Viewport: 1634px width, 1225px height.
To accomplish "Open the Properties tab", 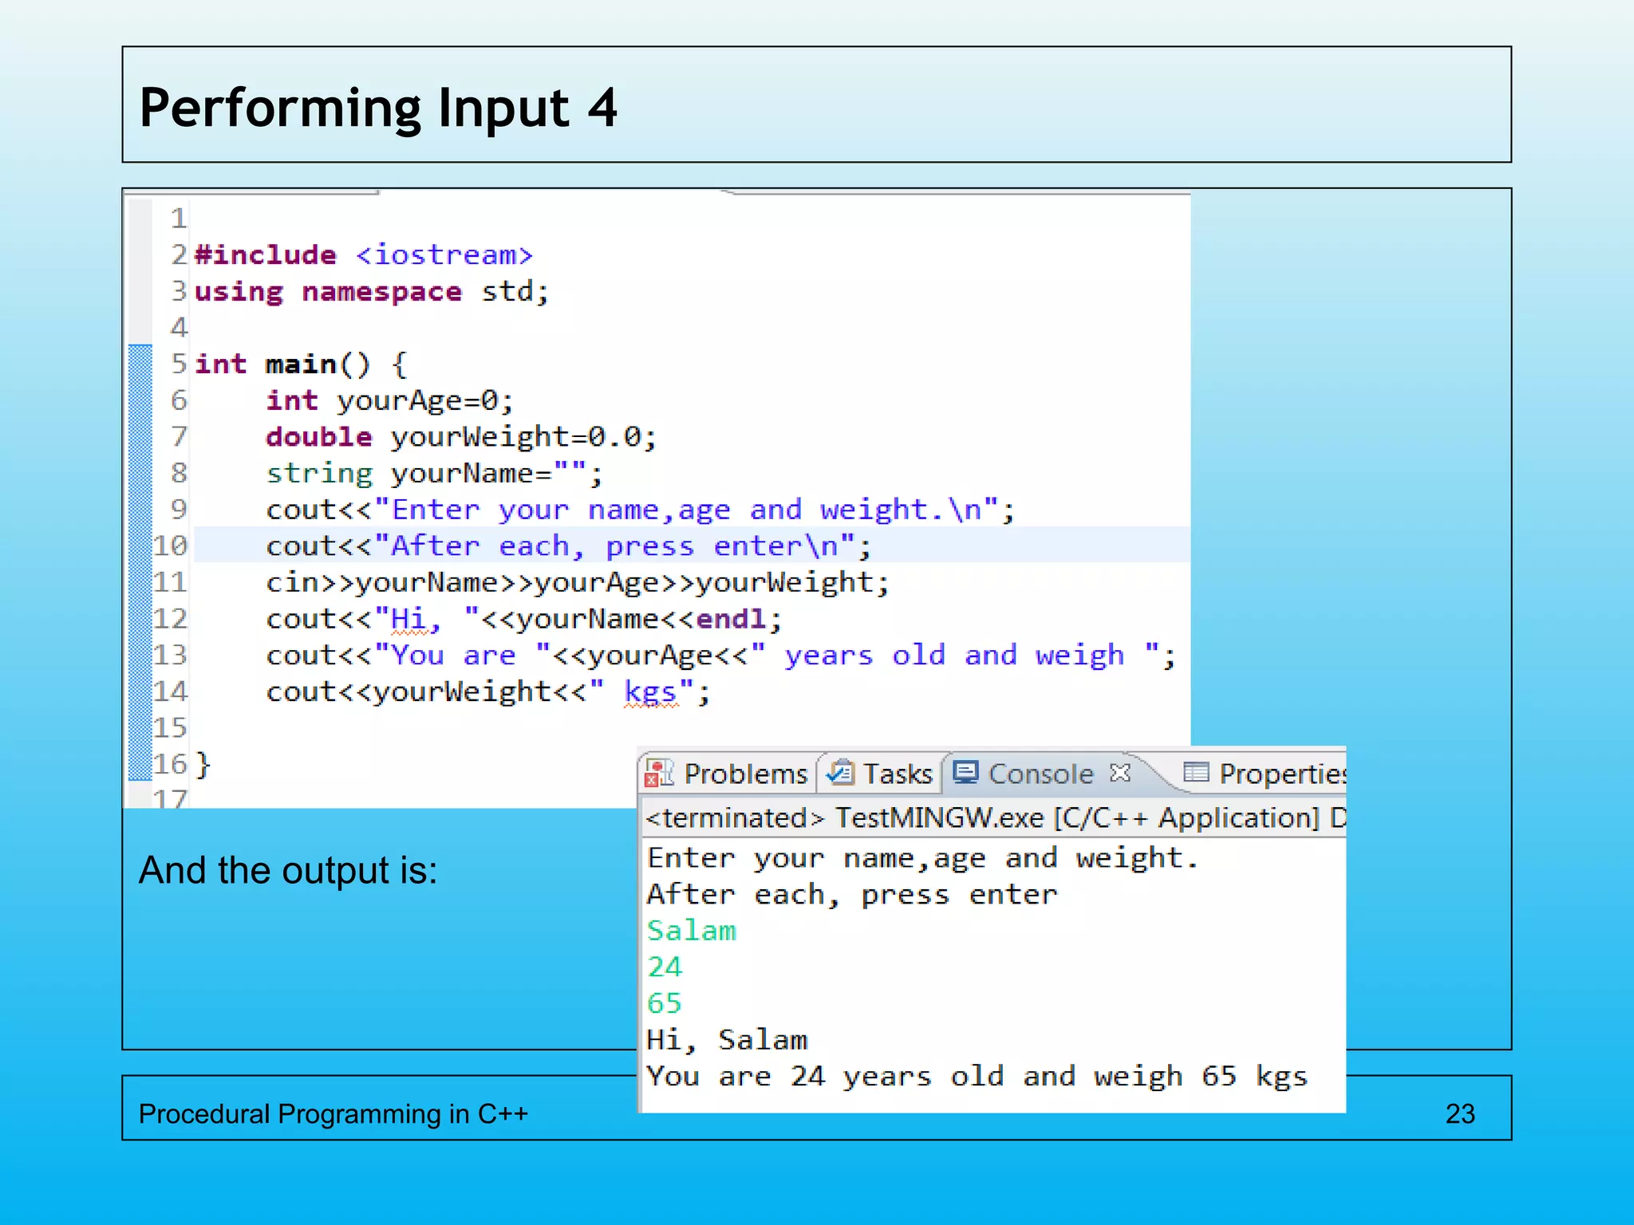I will click(x=1265, y=774).
